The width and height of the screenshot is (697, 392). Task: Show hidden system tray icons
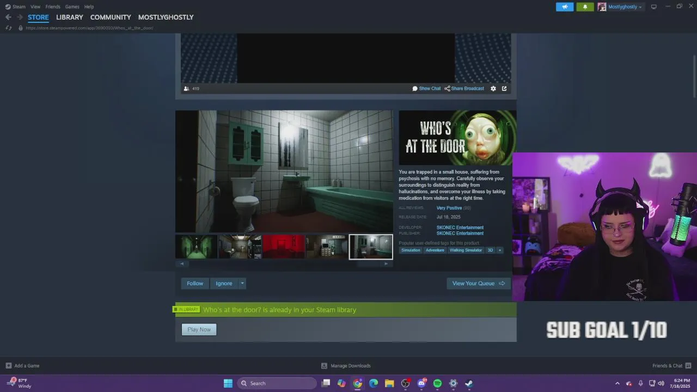coord(617,383)
